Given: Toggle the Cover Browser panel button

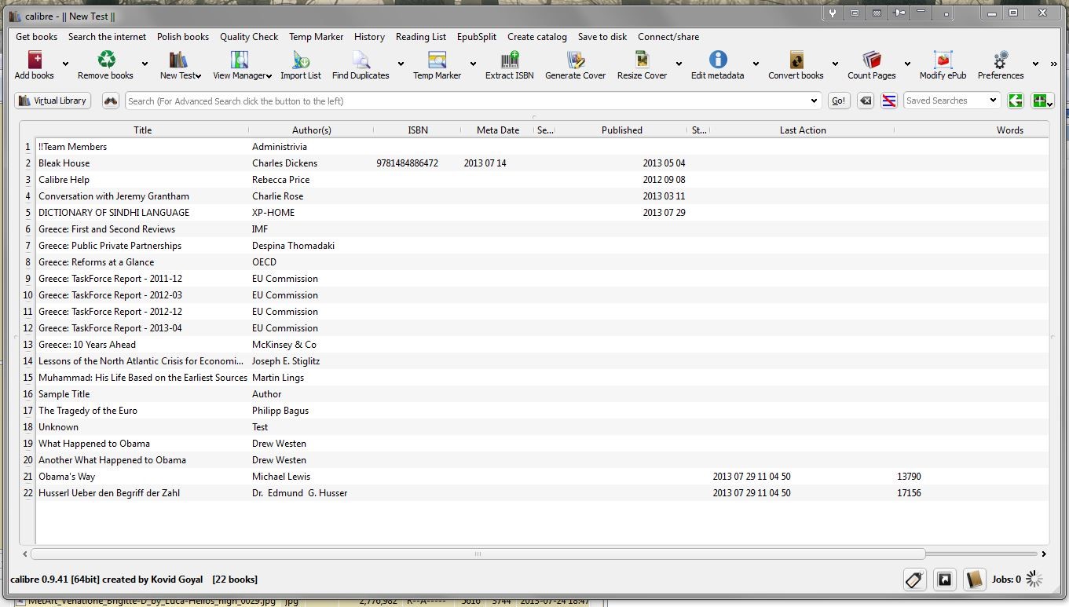Looking at the screenshot, I should 945,580.
